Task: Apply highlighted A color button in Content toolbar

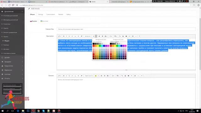Action: (95, 76)
